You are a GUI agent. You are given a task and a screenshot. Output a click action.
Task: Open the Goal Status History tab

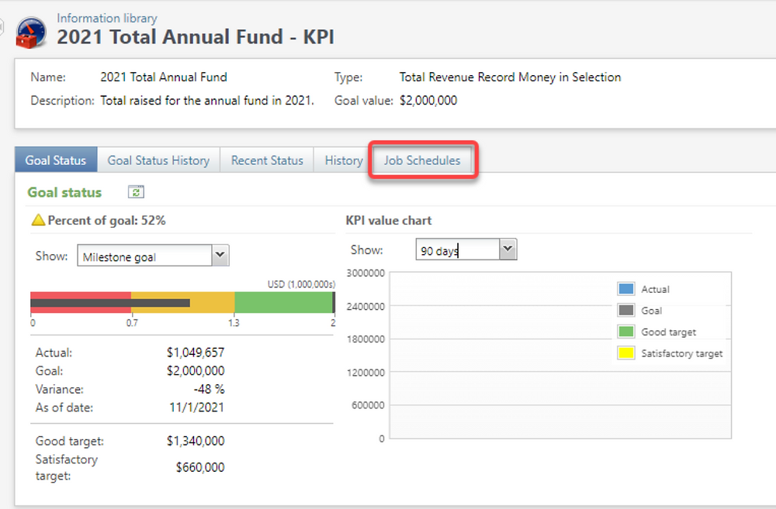point(158,160)
